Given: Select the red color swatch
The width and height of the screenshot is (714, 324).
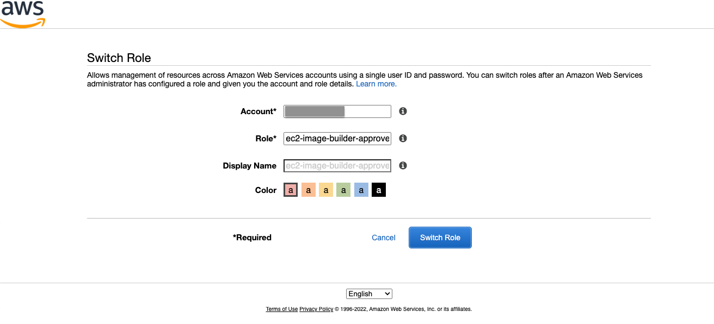Looking at the screenshot, I should point(291,190).
